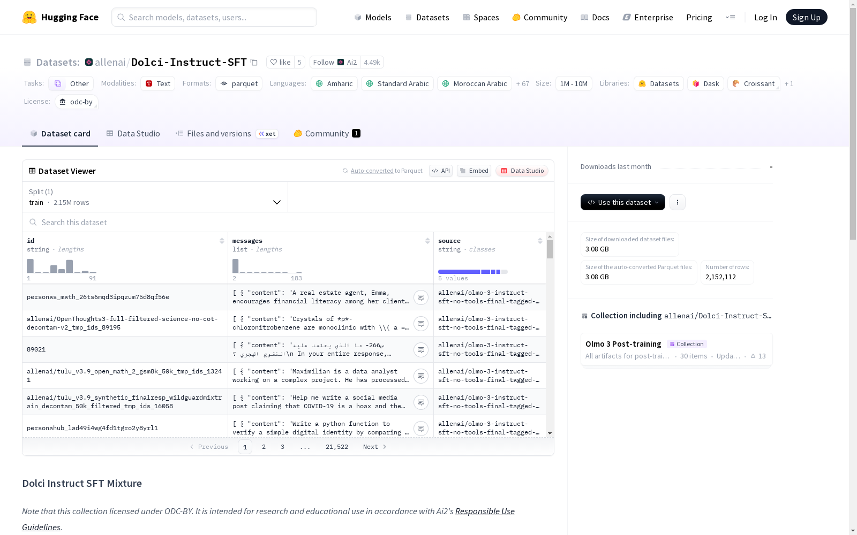The width and height of the screenshot is (857, 535).
Task: Open conversation preview for the python function row
Action: [421, 429]
